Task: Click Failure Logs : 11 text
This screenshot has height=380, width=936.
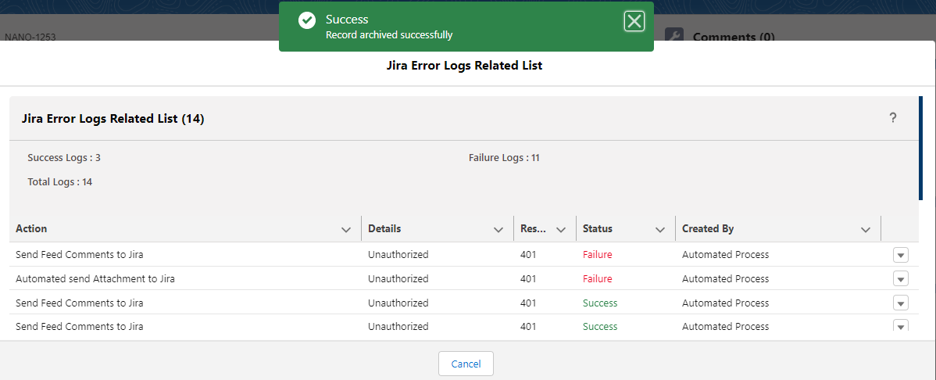Action: (505, 158)
